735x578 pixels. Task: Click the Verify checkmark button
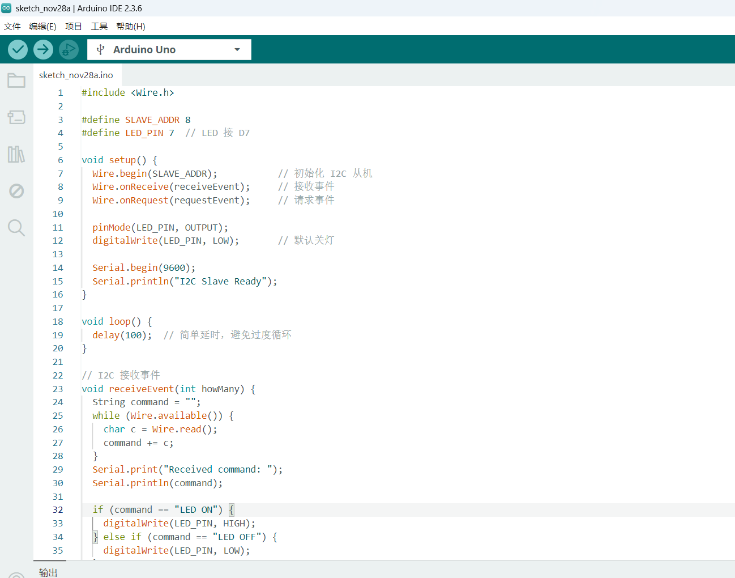coord(18,50)
